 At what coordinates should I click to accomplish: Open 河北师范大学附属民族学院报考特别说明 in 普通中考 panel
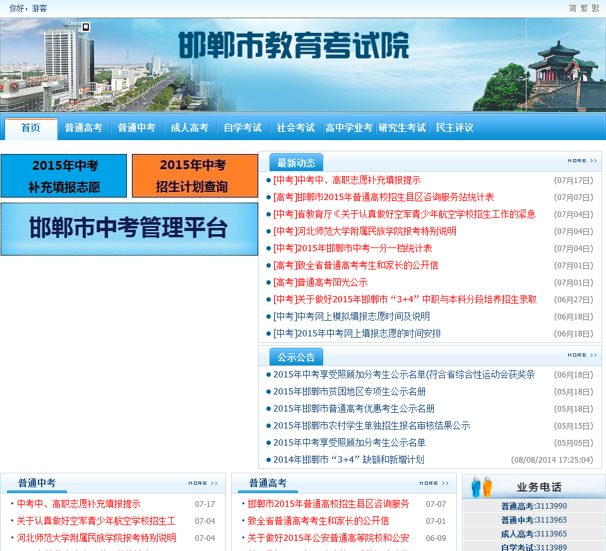(x=96, y=538)
